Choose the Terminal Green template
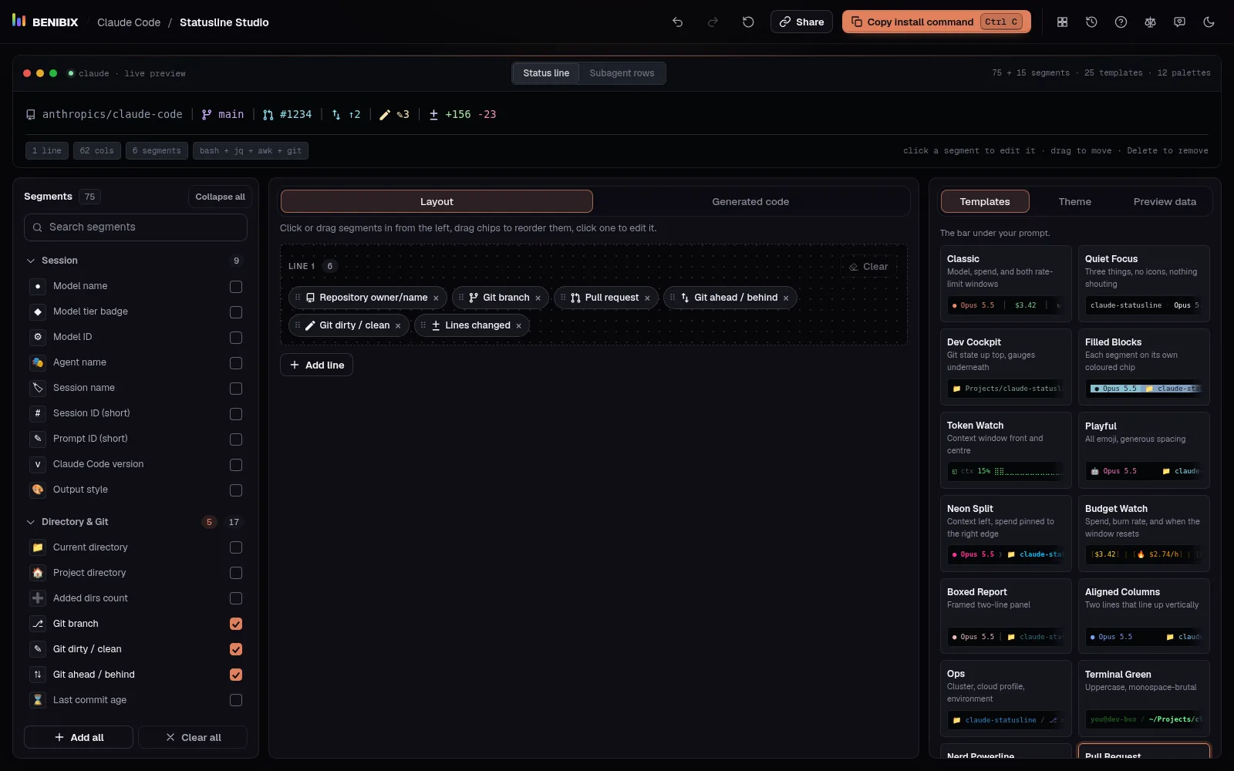The width and height of the screenshot is (1234, 771). [x=1144, y=699]
